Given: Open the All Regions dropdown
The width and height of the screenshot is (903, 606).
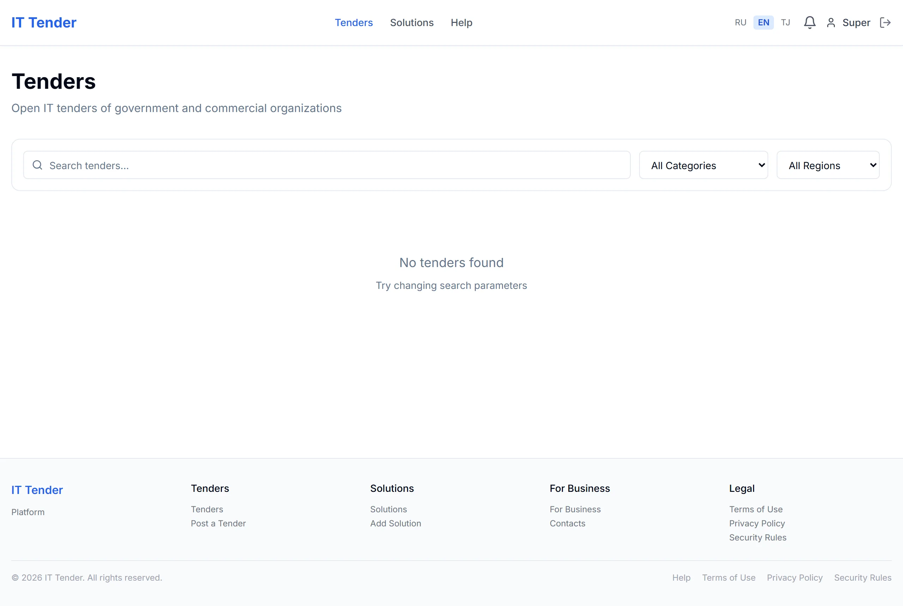Looking at the screenshot, I should click(828, 165).
